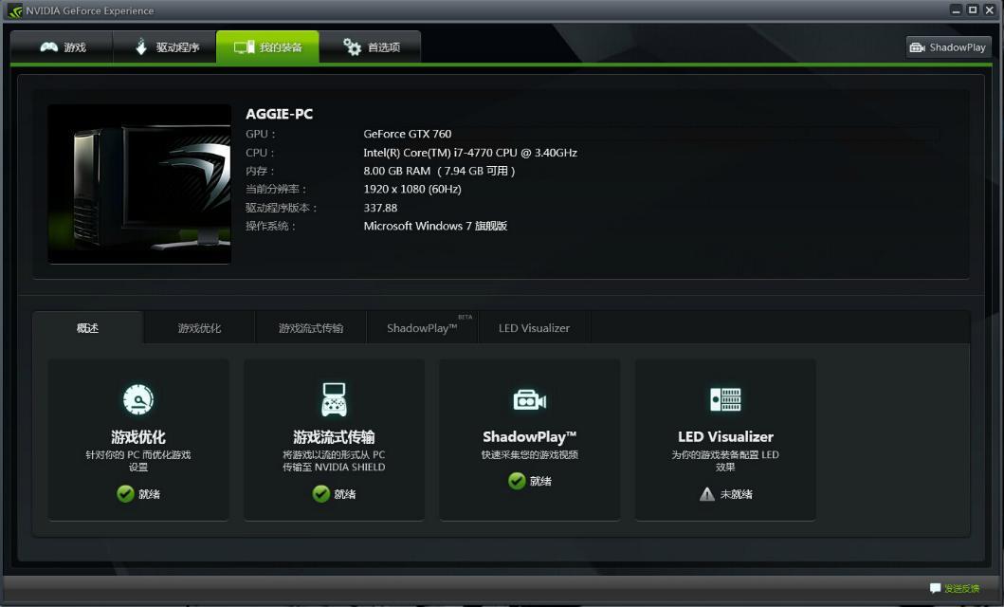The image size is (1004, 607).
Task: Click the LED Visualizer panel icon
Action: point(725,399)
